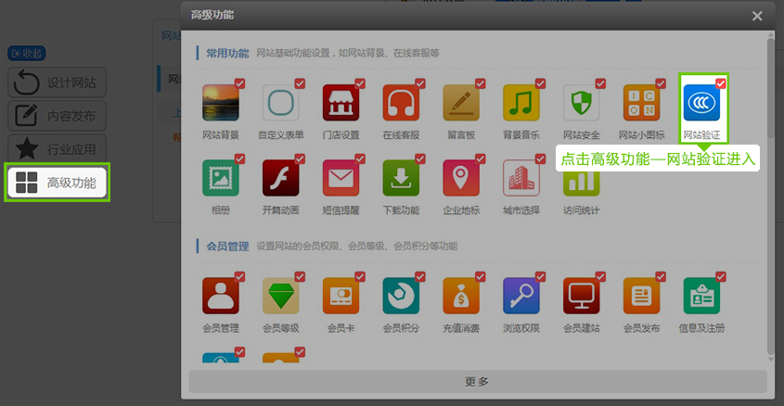
Task: Open the 企业地标 map pin icon
Action: (461, 178)
